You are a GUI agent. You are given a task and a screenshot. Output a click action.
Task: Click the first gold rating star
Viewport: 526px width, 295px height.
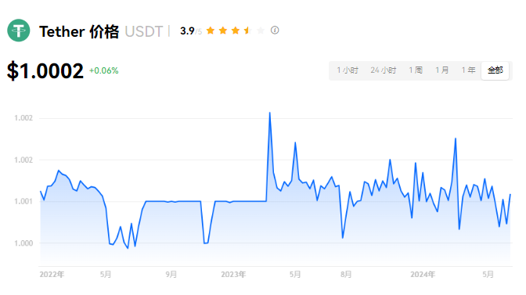[x=211, y=31]
